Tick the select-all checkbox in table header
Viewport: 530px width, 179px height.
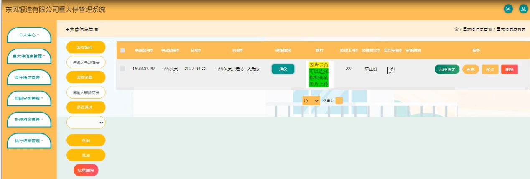pos(122,50)
